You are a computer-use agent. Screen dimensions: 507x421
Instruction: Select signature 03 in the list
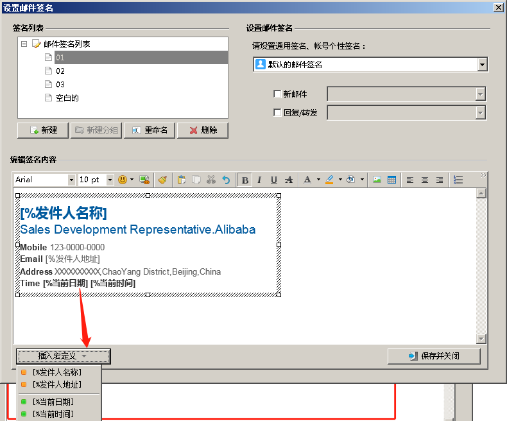pos(60,85)
